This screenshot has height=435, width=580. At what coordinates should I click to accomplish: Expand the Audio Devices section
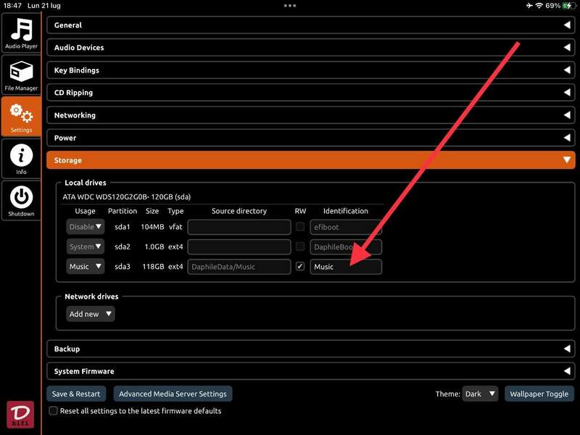click(x=310, y=48)
